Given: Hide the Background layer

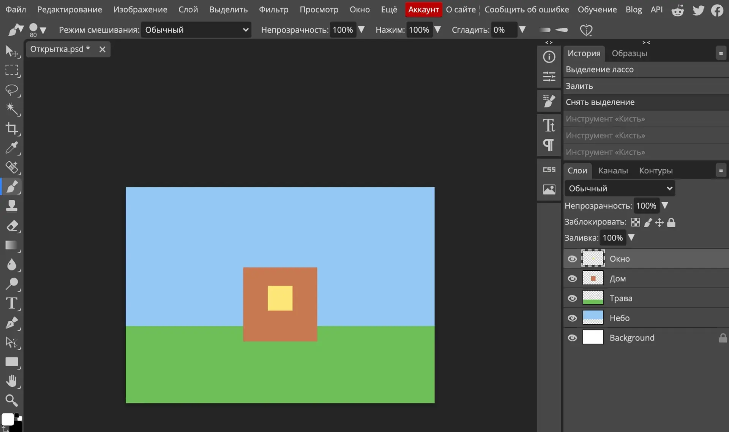Looking at the screenshot, I should [x=572, y=338].
